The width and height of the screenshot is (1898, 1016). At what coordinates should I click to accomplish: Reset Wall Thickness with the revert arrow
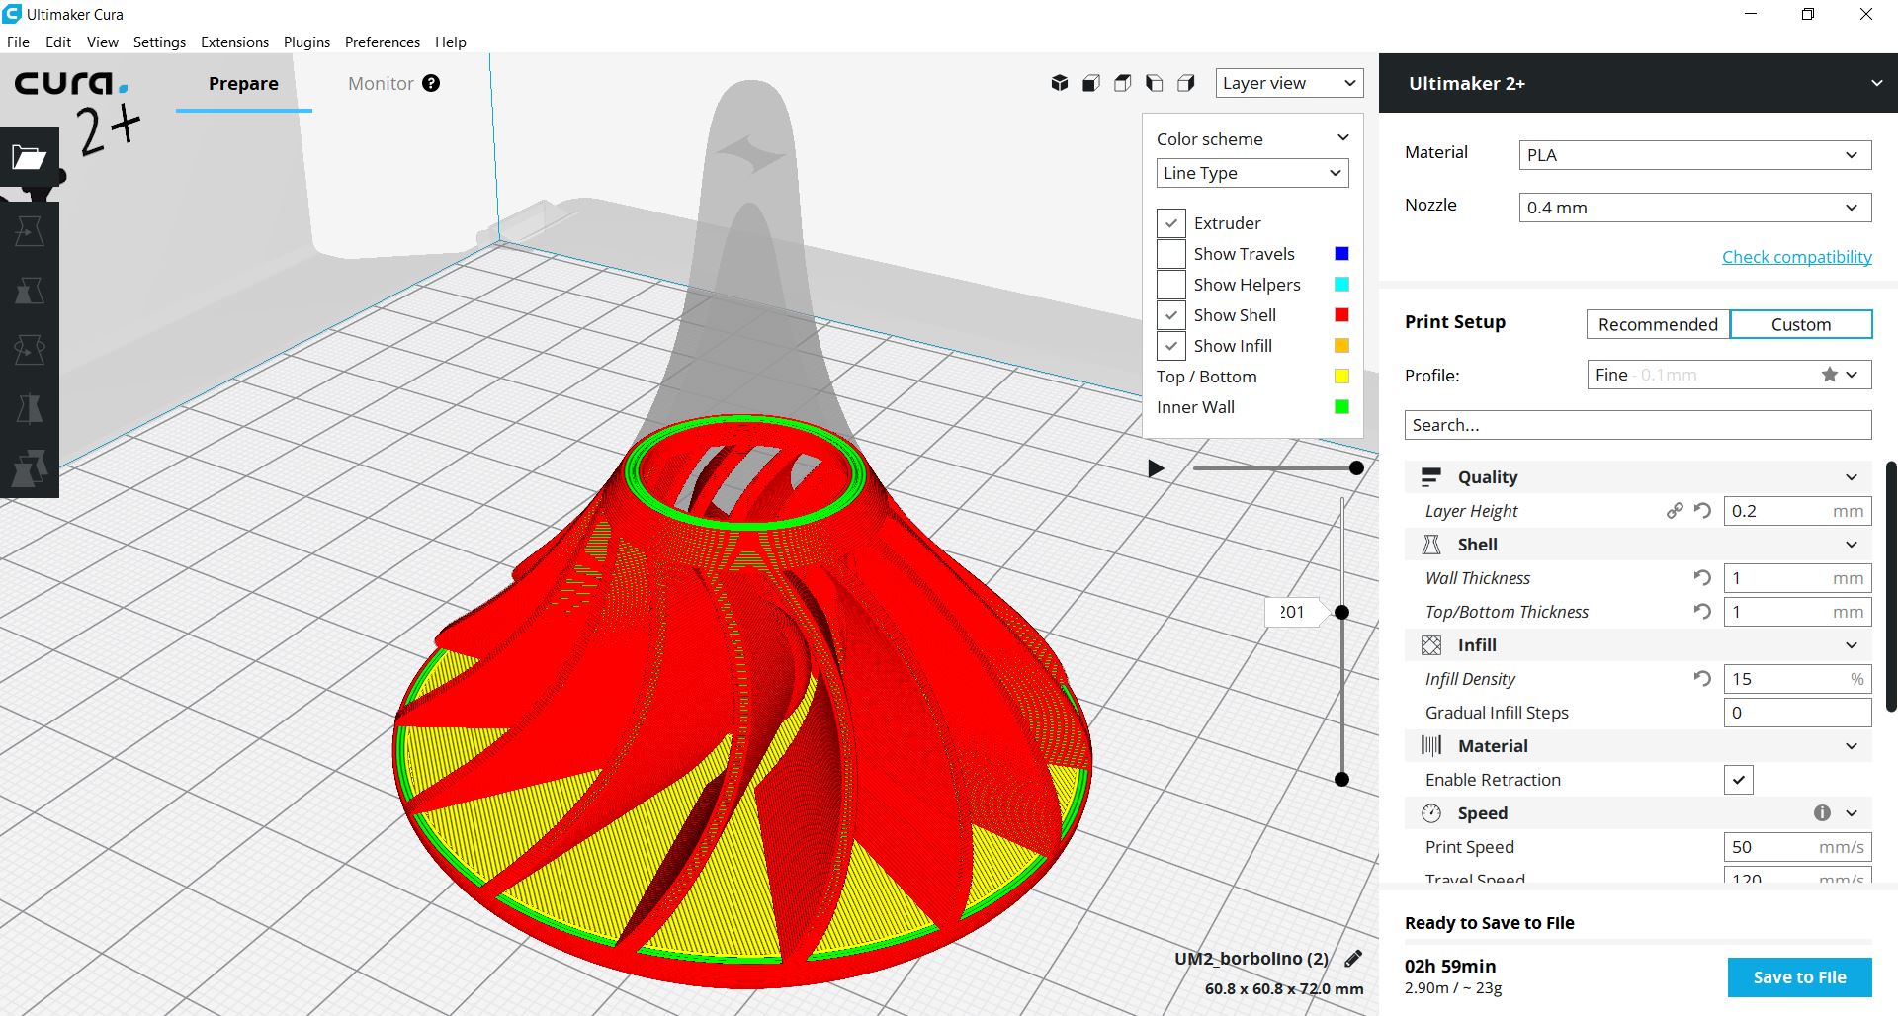[1702, 577]
